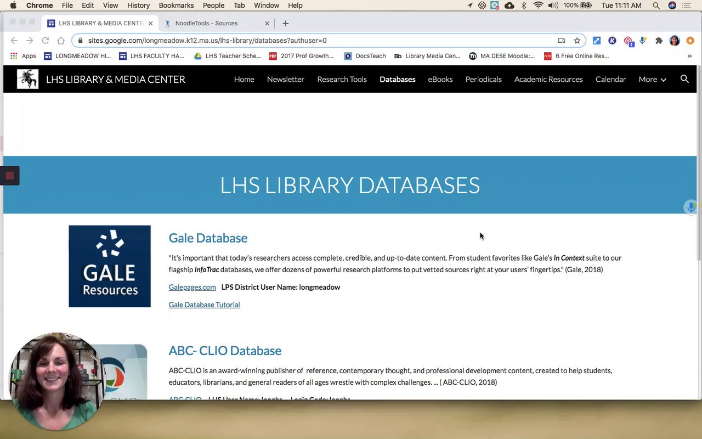
Task: Click the Gale Database heading link
Action: (208, 238)
